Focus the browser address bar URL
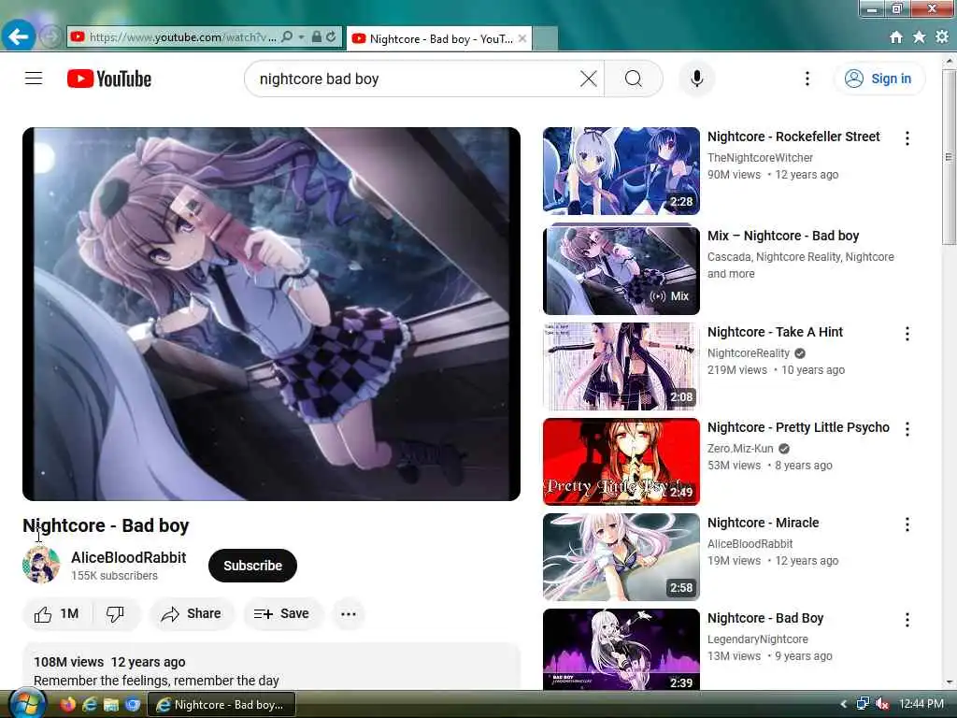 [182, 37]
